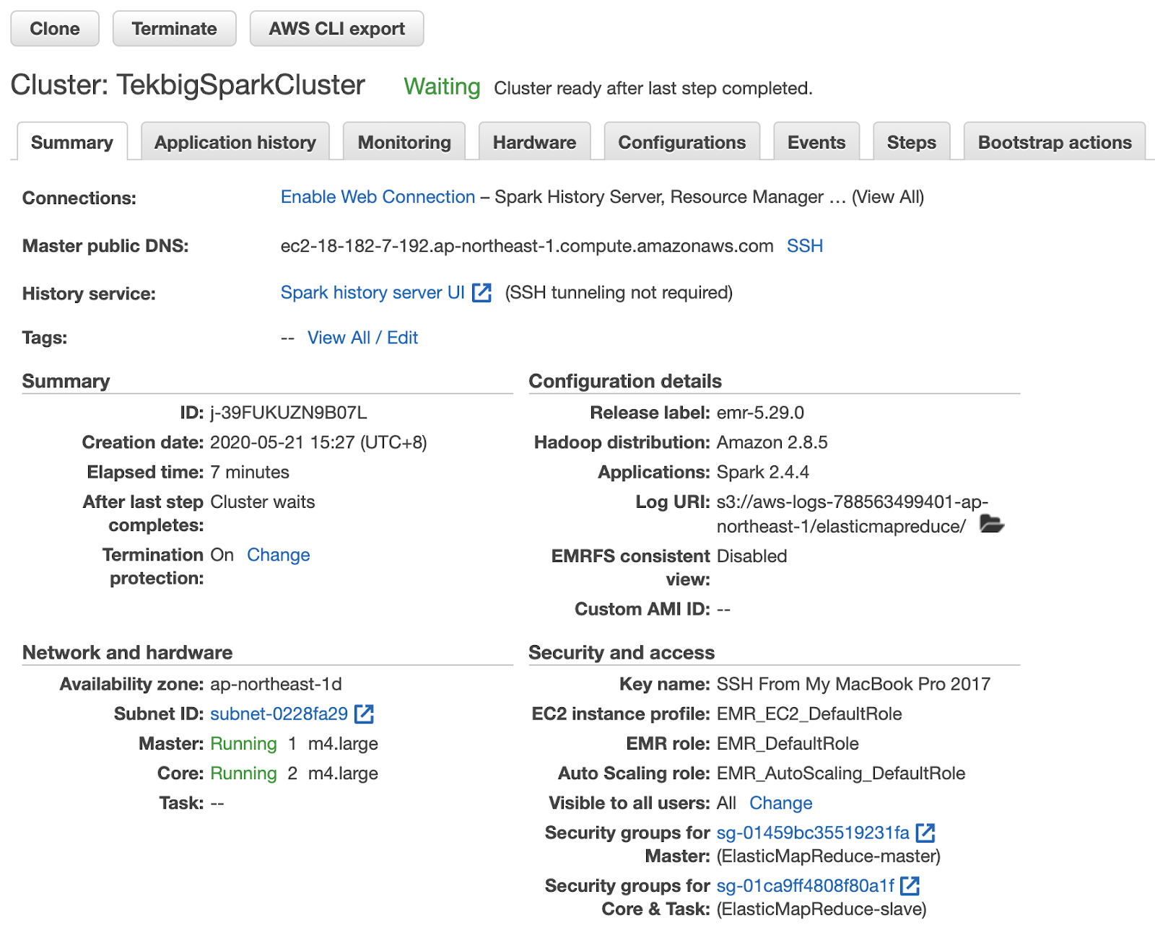Click Cluster: TekbigSparkCluster title

point(188,85)
